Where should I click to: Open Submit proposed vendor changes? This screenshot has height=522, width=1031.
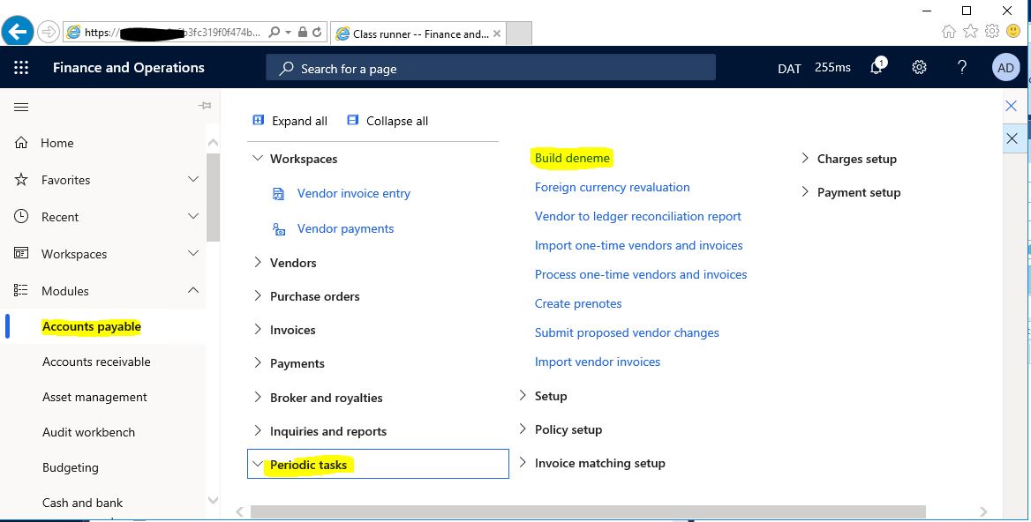tap(627, 333)
